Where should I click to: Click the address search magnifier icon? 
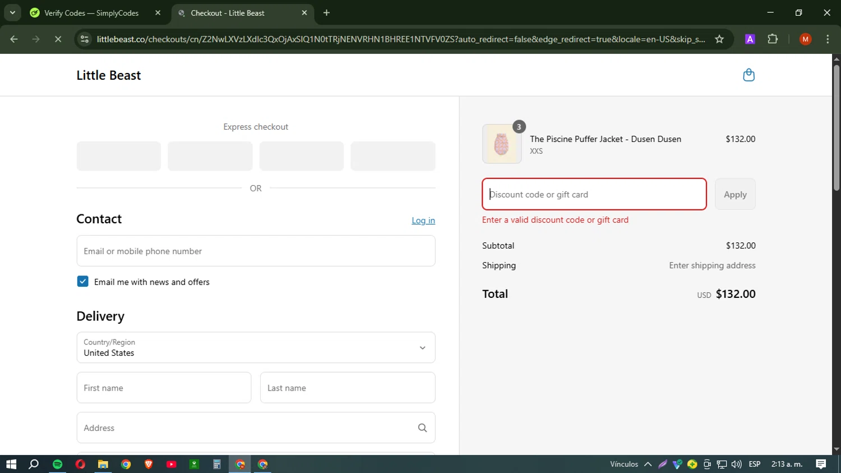click(x=422, y=428)
